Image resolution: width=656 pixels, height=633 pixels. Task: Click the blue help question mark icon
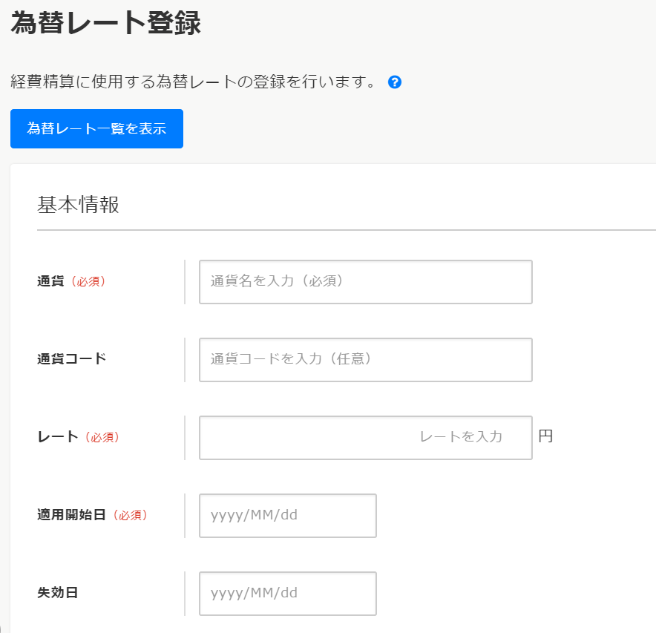[395, 82]
